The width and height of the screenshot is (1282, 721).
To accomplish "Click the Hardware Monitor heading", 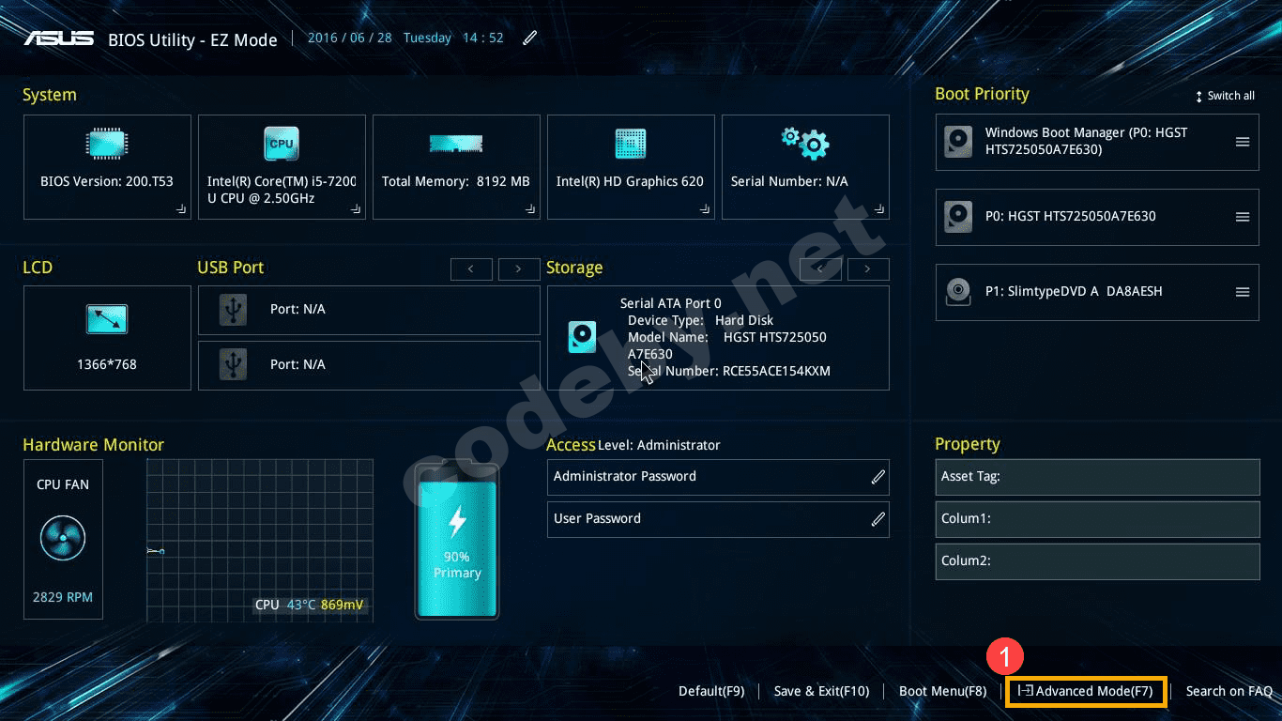I will [94, 445].
